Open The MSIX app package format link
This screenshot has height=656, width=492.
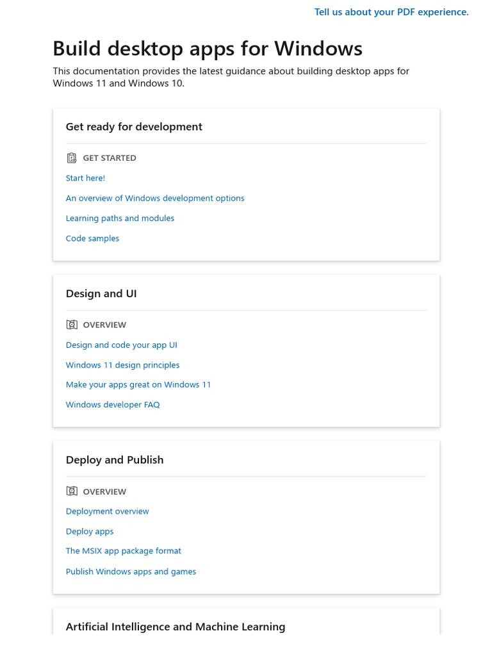tap(124, 551)
